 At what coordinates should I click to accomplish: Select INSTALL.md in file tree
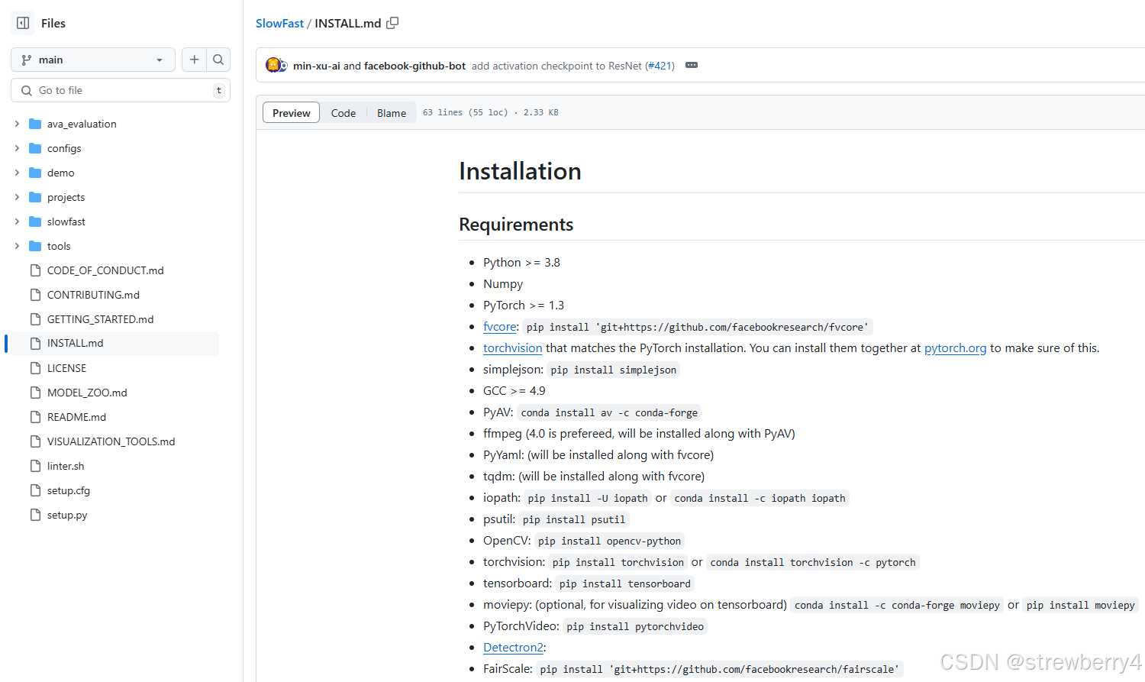[75, 343]
